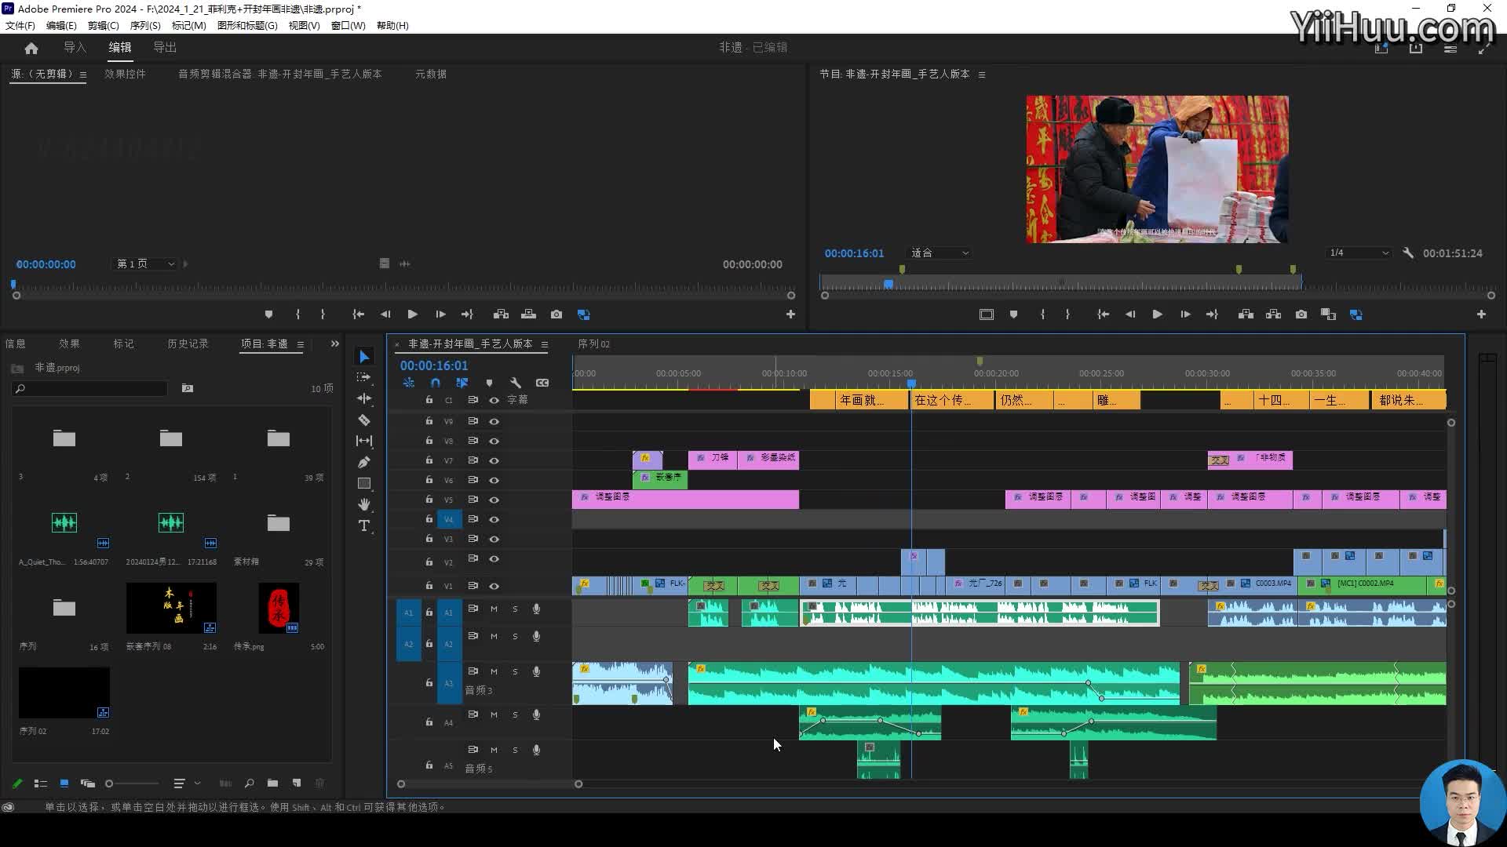This screenshot has width=1507, height=847.
Task: Step forward one frame in program monitor
Action: [x=1185, y=314]
